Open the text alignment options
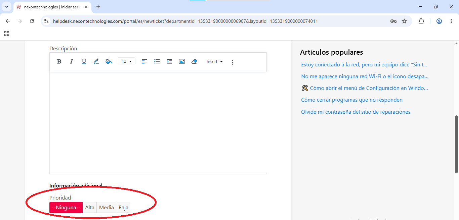This screenshot has height=220, width=459. click(x=144, y=62)
